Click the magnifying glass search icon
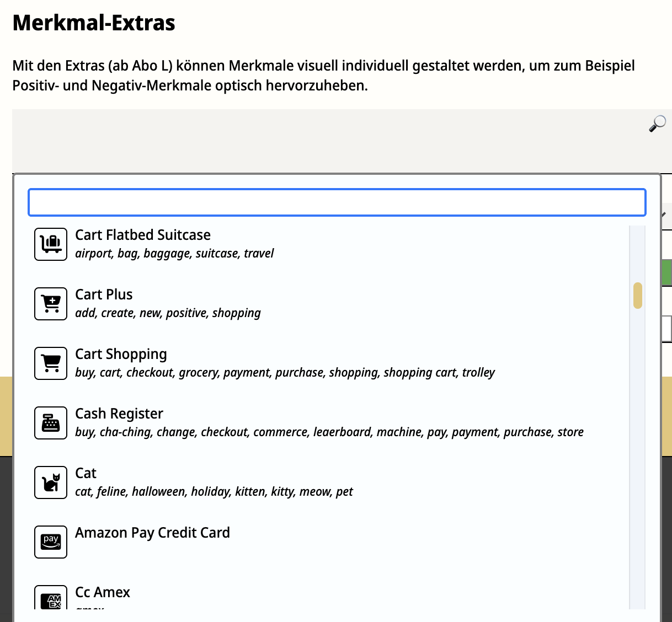This screenshot has height=622, width=672. [x=657, y=124]
